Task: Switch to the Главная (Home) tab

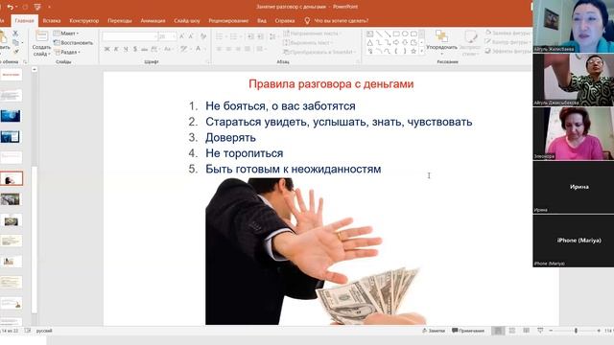Action: click(24, 21)
